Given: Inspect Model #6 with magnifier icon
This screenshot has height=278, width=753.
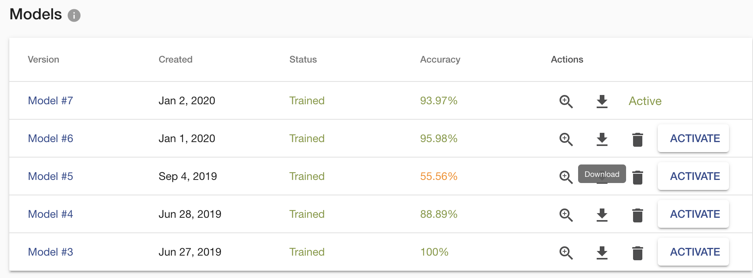Looking at the screenshot, I should coord(566,139).
